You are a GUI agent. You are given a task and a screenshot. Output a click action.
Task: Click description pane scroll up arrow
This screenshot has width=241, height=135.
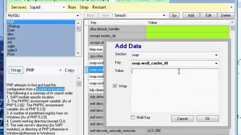(79, 78)
